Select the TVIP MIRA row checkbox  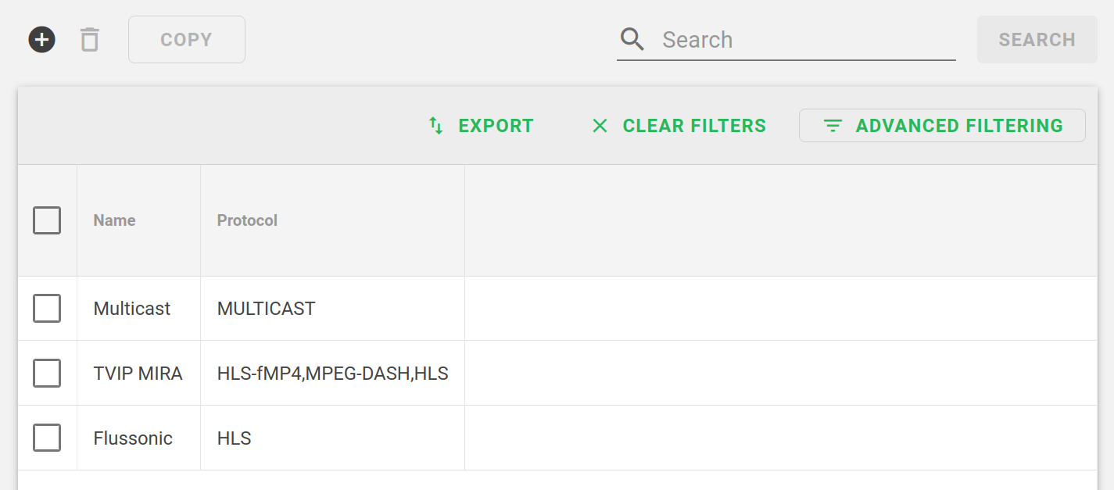click(x=47, y=374)
